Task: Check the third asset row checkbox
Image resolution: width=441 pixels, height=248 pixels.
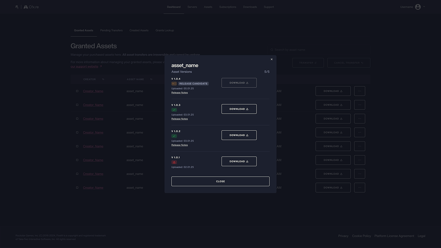Action: (77, 118)
